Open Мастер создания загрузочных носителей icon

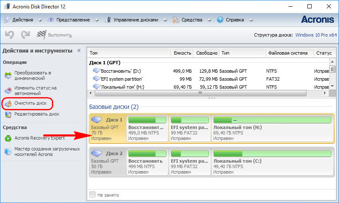[x=8, y=152]
